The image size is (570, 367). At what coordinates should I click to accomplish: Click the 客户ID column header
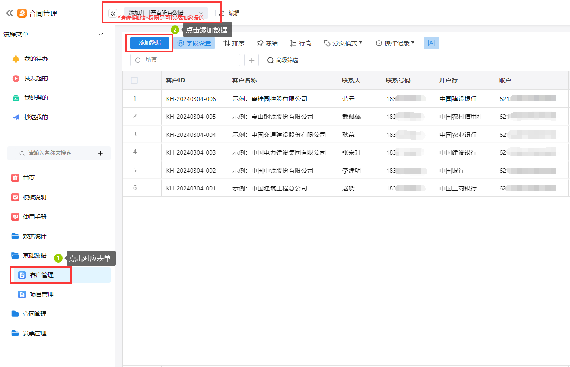(x=194, y=80)
